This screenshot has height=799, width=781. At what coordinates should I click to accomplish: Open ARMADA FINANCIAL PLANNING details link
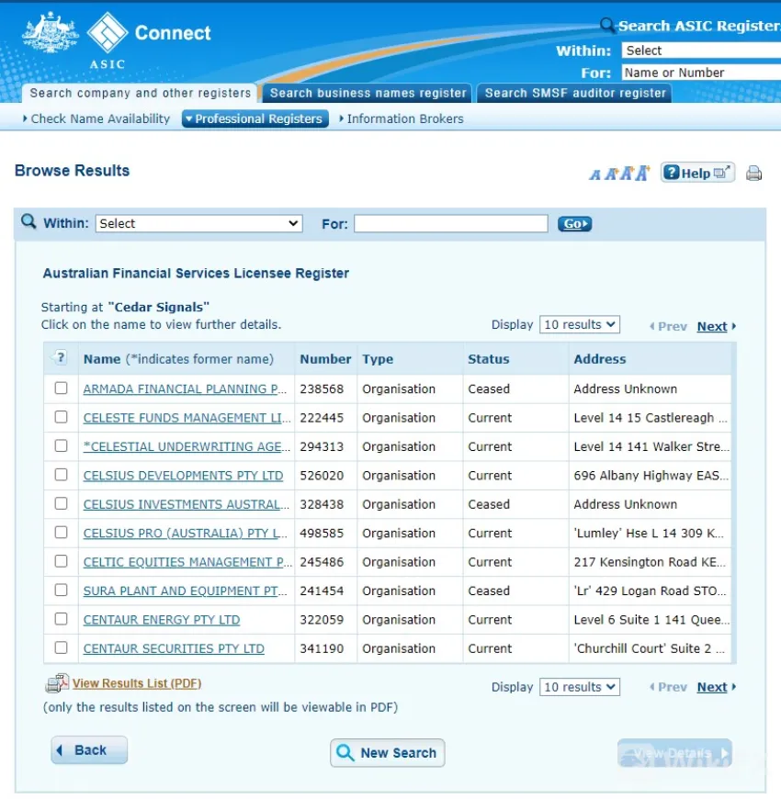185,388
